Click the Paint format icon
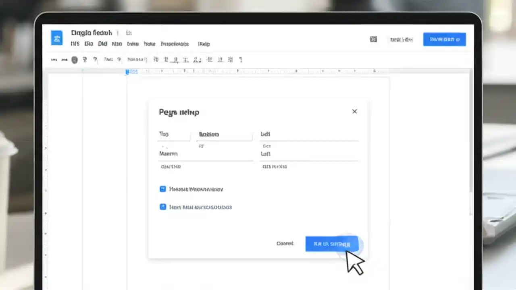This screenshot has height=290, width=516. [95, 59]
